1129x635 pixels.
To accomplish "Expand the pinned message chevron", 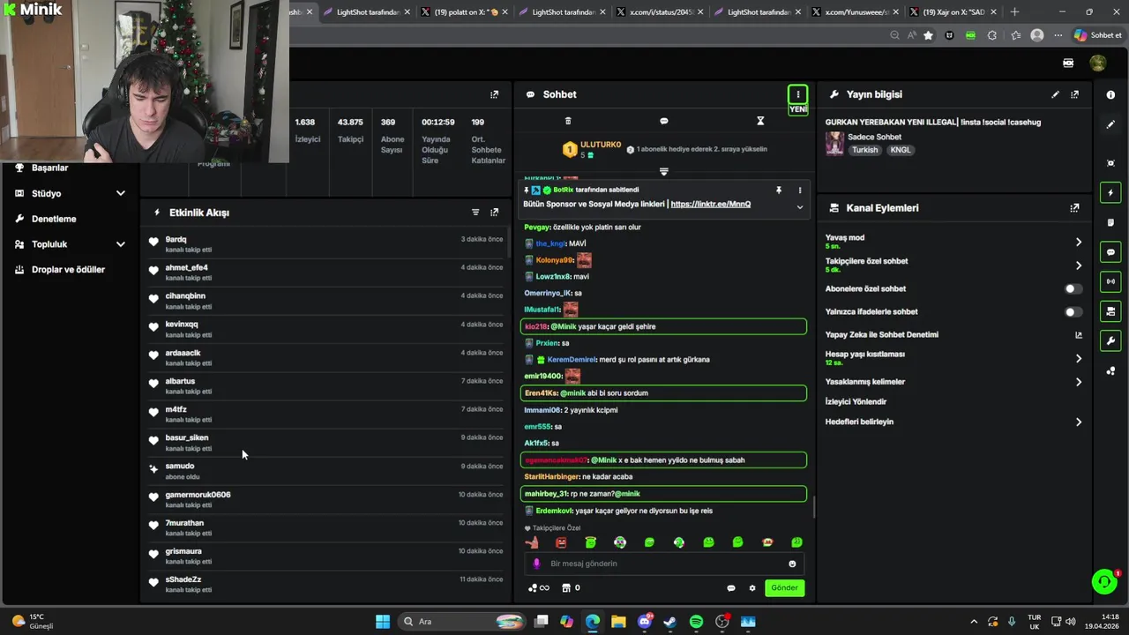I will click(800, 207).
